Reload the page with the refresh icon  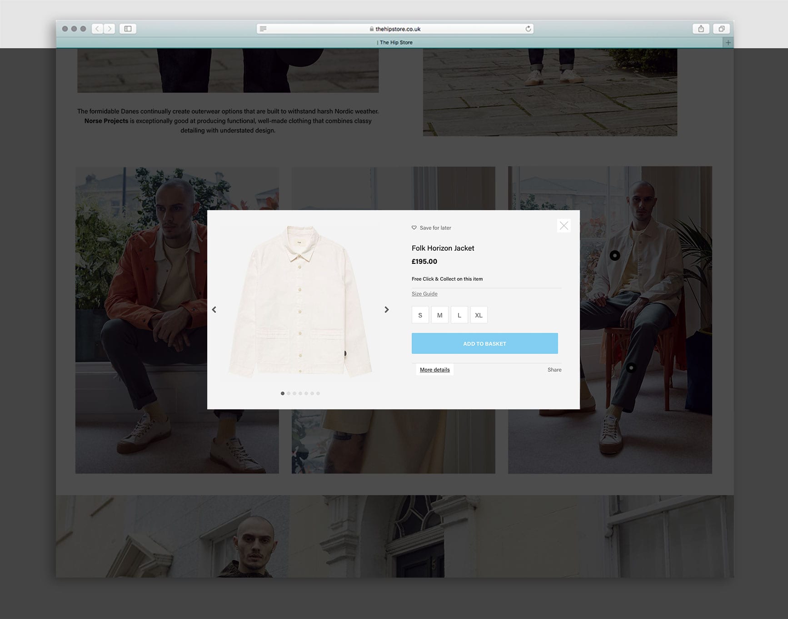pos(528,29)
